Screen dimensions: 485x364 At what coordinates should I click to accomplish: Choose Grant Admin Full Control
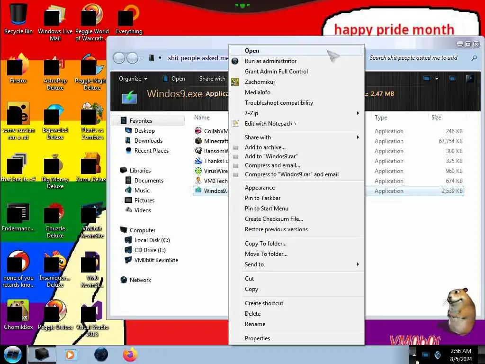point(296,72)
